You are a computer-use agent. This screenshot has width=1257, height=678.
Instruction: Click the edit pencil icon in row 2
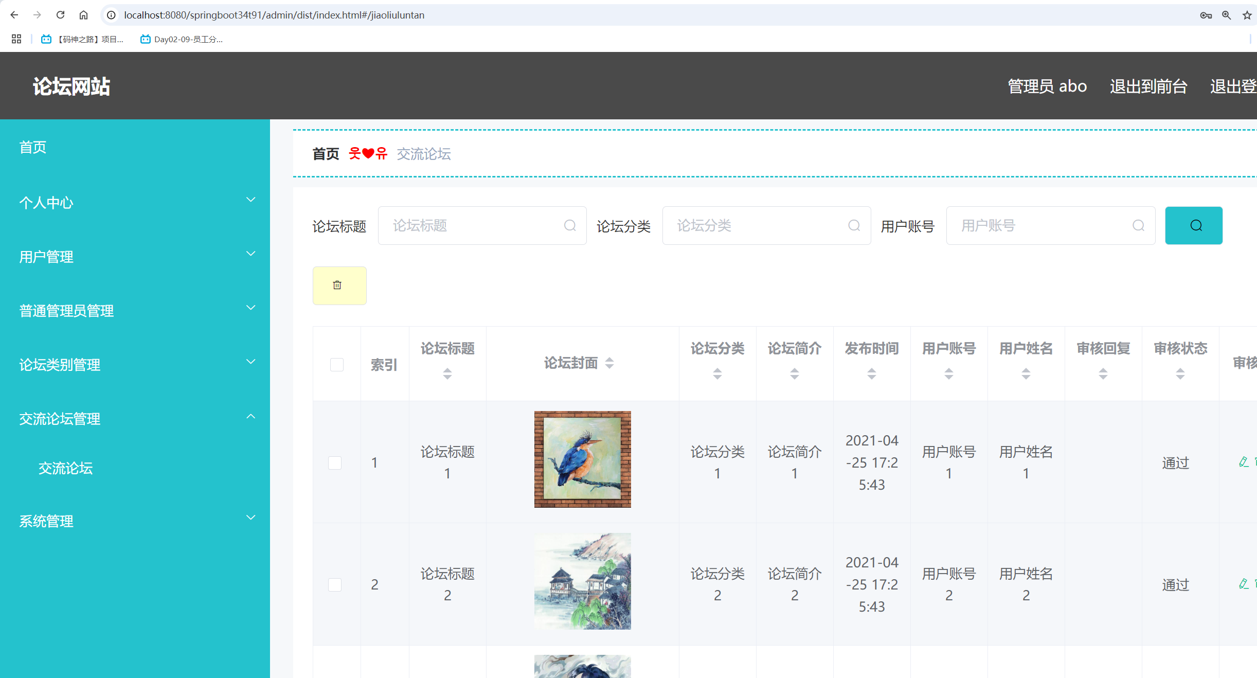pyautogui.click(x=1243, y=584)
